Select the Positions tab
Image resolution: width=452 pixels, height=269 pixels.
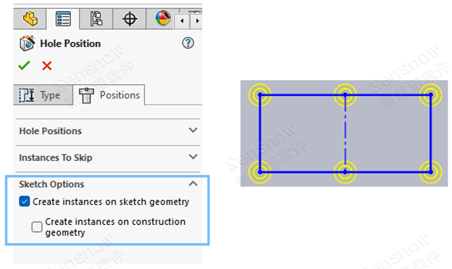pos(109,95)
